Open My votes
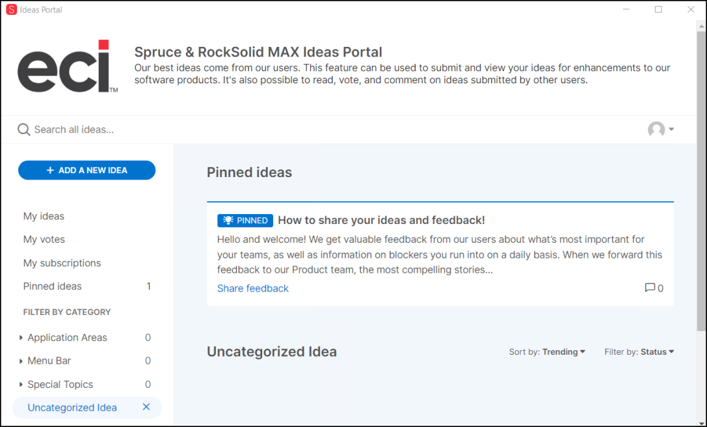 (44, 240)
